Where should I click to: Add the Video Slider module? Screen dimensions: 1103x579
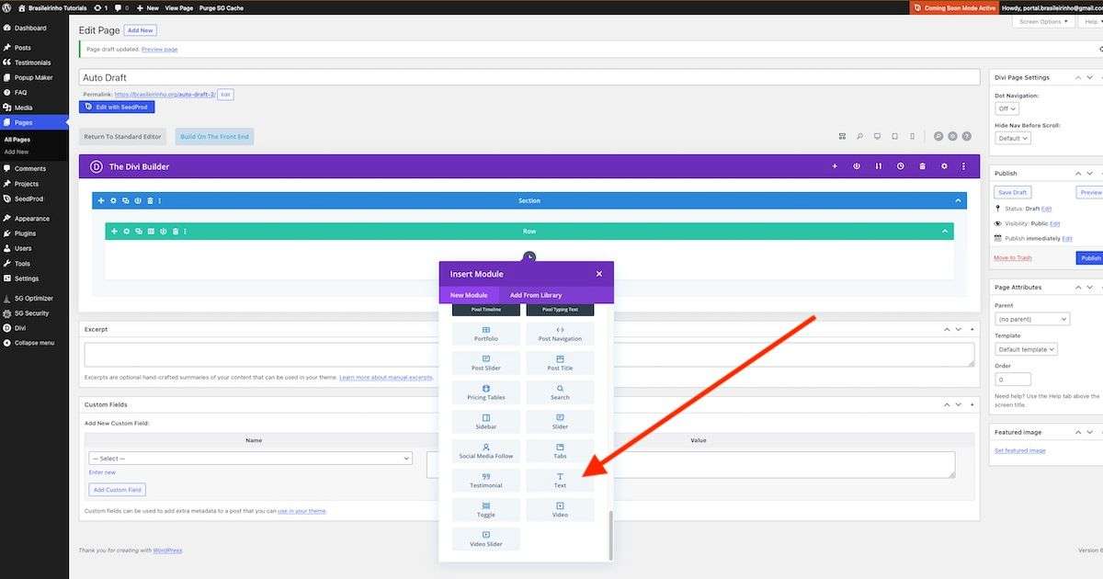point(486,539)
